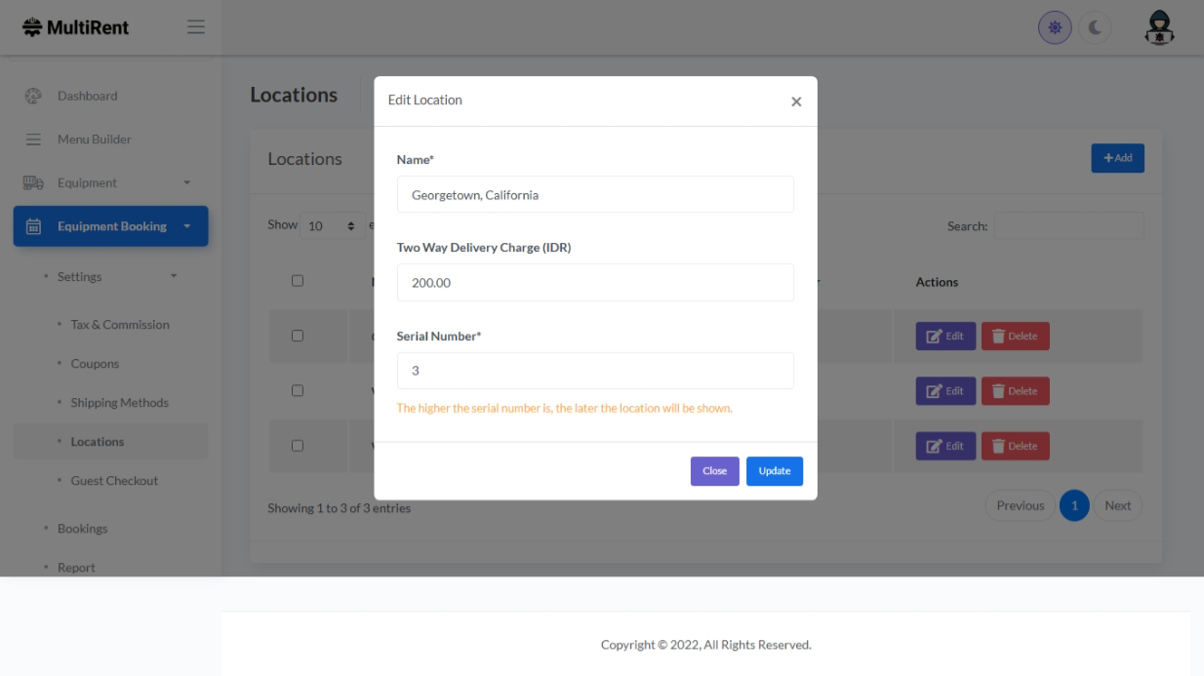Screen dimensions: 1204x676
Task: Expand the Equipment sidebar submenu
Action: [186, 182]
